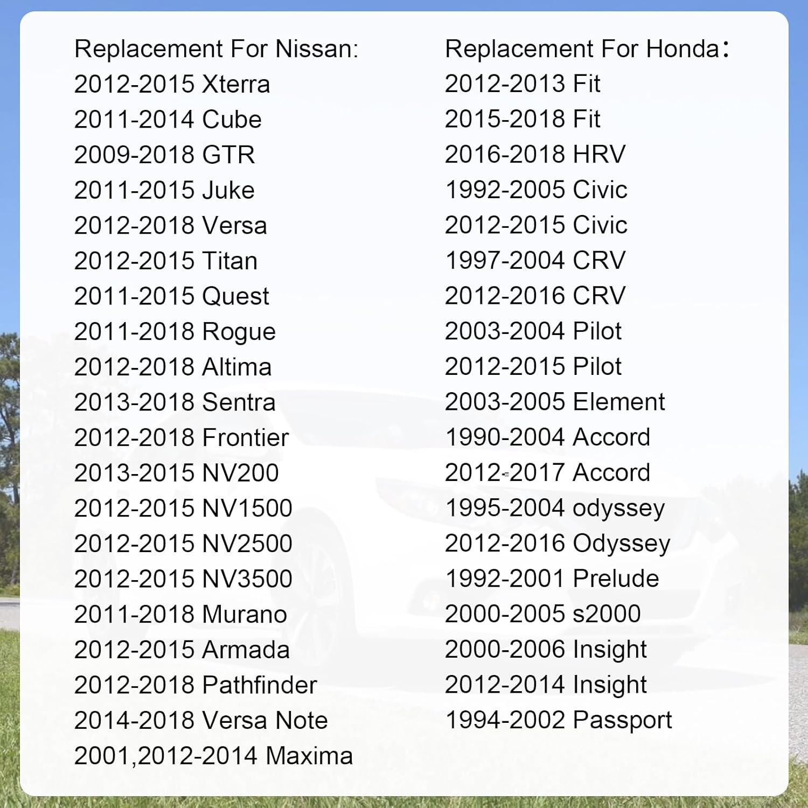Select the 2012-2018 Altima entry
This screenshot has height=808, width=808.
click(172, 367)
